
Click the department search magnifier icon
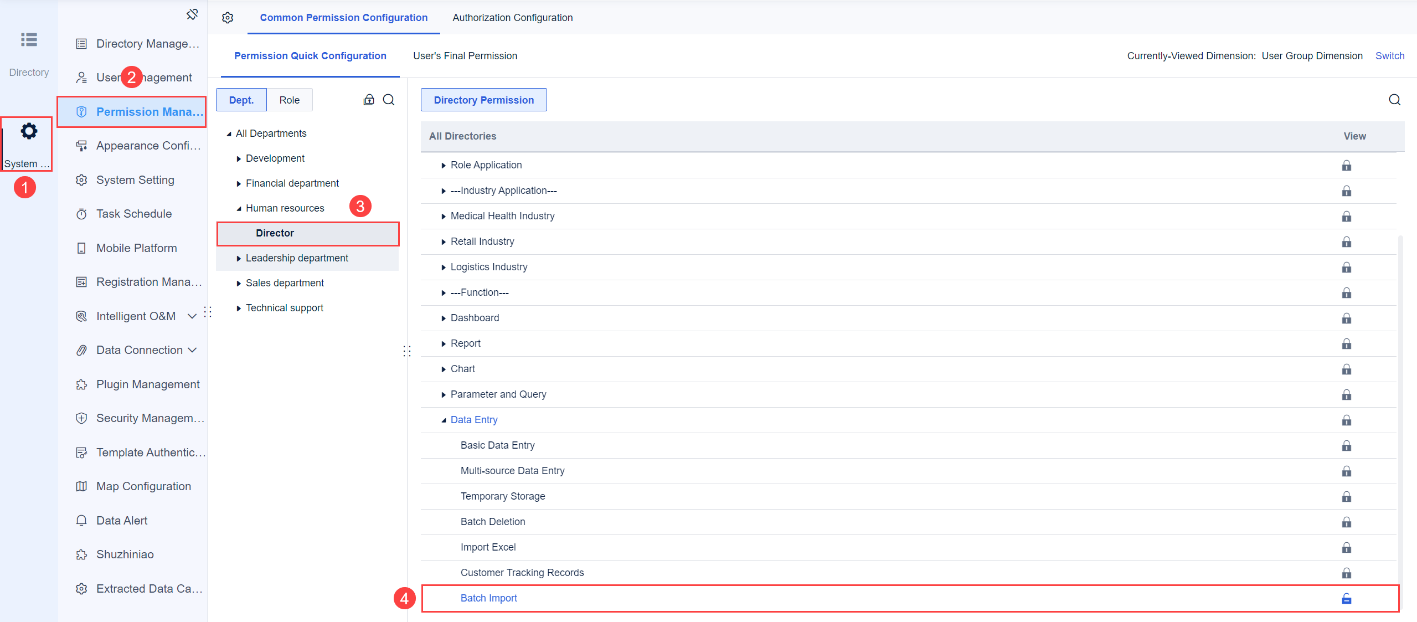coord(389,100)
